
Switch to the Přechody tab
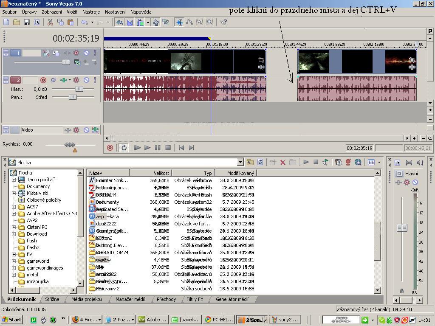tap(166, 299)
